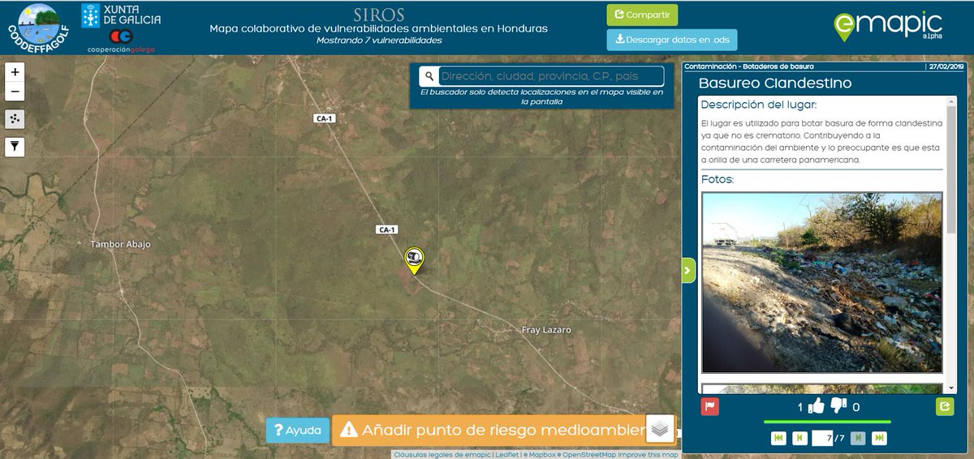Viewport: 974px width, 459px height.
Task: Give thumbs up vote
Action: click(817, 406)
